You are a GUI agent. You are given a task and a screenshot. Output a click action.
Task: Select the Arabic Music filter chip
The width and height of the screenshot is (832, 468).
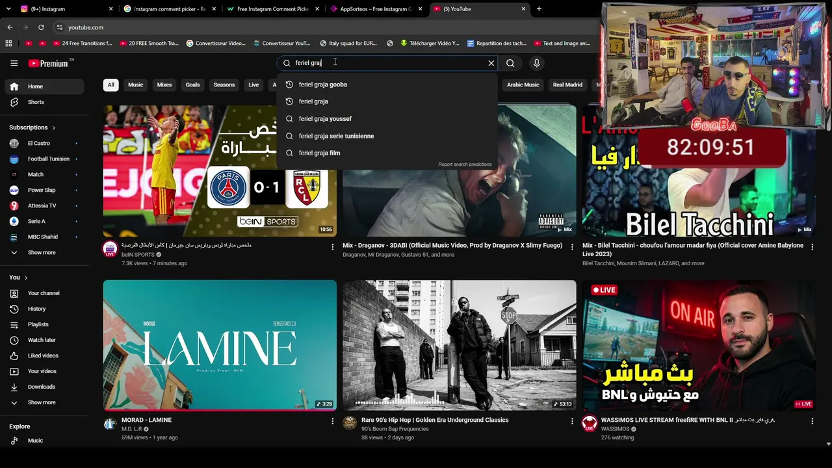tap(523, 84)
